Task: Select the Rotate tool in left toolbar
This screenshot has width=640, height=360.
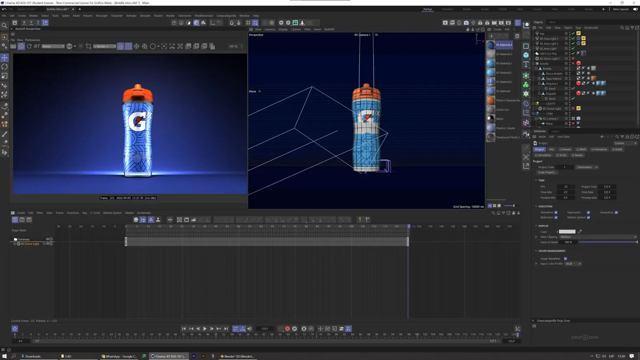Action: (4, 67)
